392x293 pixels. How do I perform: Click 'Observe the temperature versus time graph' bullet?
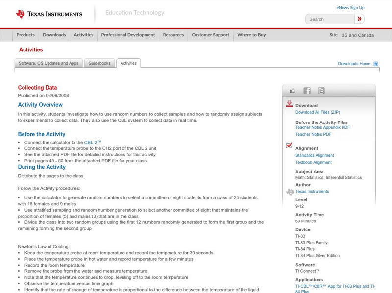[x=69, y=284]
